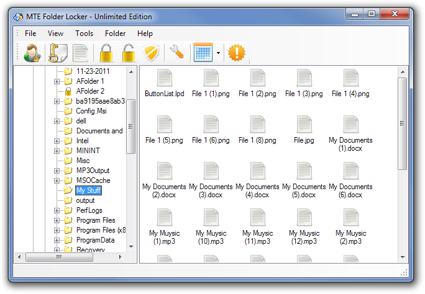Select My Documents (5).docx file icon
This screenshot has width=425, height=294.
pyautogui.click(x=304, y=171)
